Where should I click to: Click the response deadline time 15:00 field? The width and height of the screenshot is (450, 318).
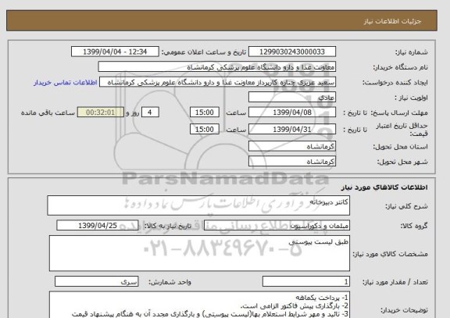click(205, 113)
